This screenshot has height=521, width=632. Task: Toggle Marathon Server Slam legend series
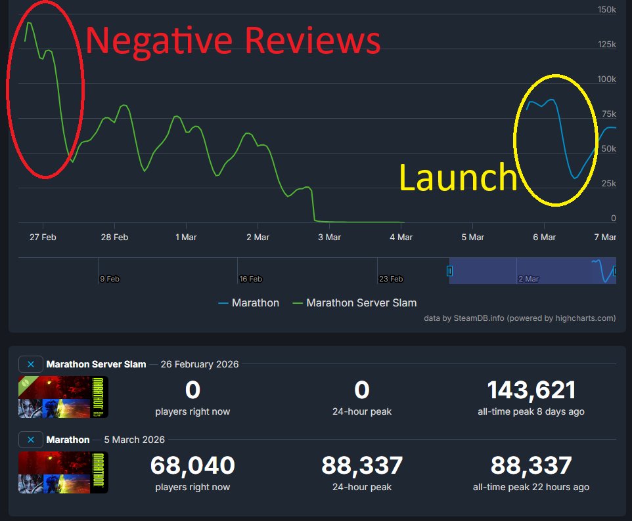[354, 302]
